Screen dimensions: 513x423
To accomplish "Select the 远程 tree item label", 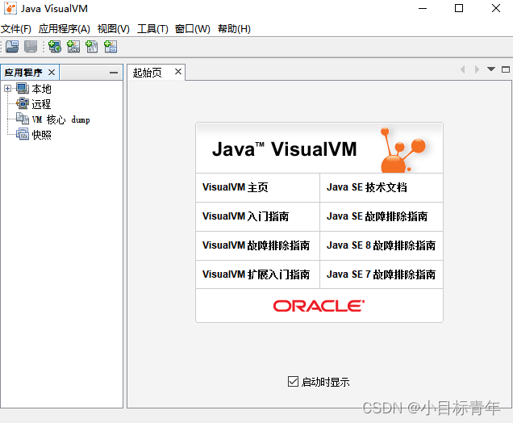I will click(x=42, y=104).
